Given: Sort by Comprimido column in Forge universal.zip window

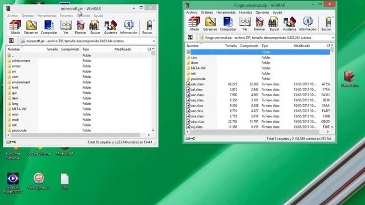Looking at the screenshot, I should (249, 46).
